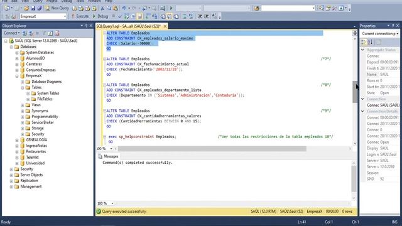Switch to Results to File
Screen dimensions: 402x226
pyautogui.click(x=176, y=16)
